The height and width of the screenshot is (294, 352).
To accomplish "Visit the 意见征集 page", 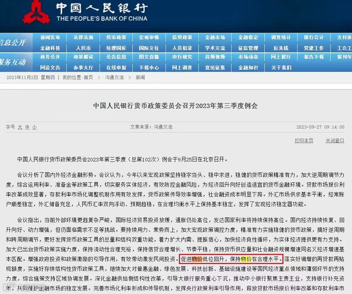I will (x=215, y=68).
